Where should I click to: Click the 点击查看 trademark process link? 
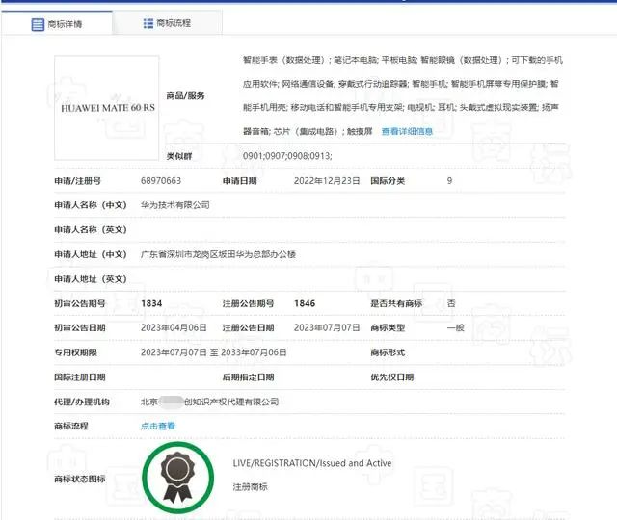158,426
